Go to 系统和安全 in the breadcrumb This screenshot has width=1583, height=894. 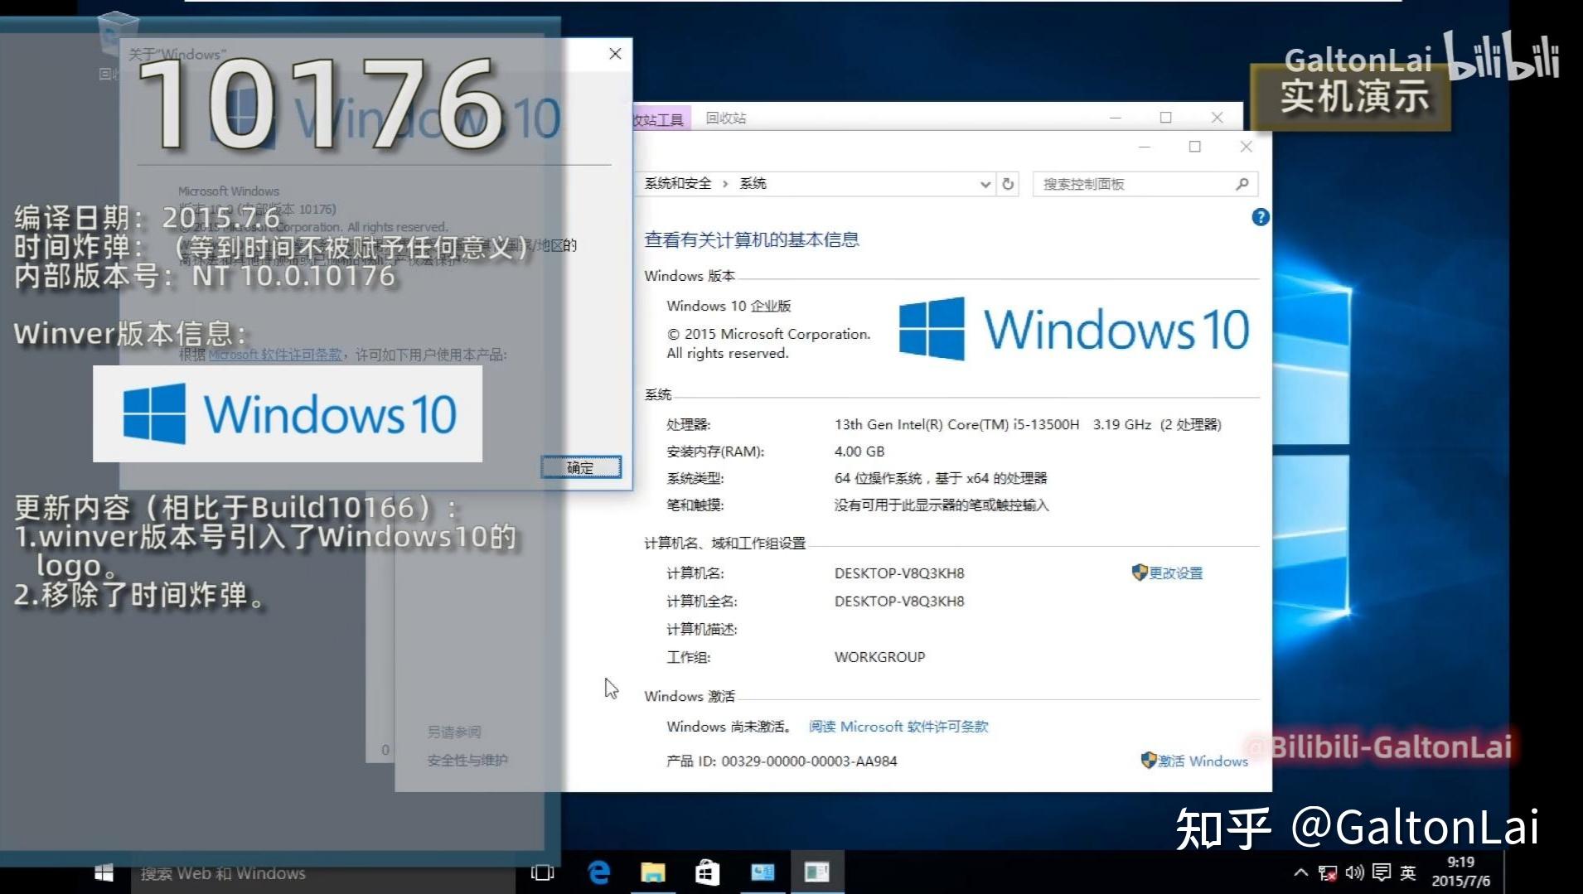tap(678, 184)
